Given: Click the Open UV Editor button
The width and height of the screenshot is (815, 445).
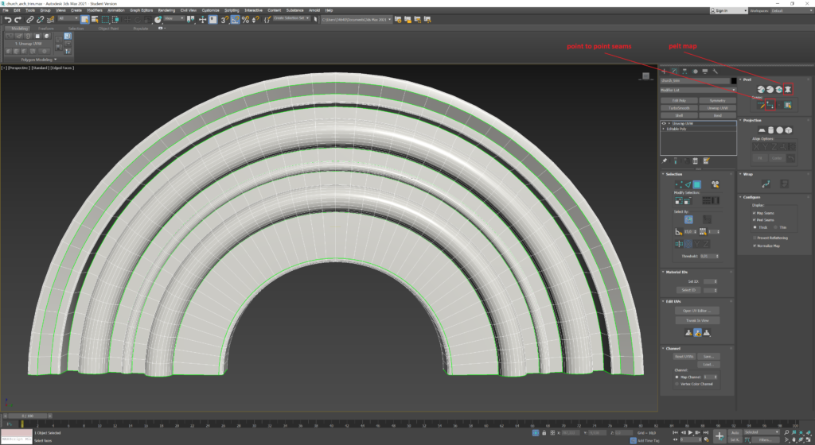Looking at the screenshot, I should (697, 310).
